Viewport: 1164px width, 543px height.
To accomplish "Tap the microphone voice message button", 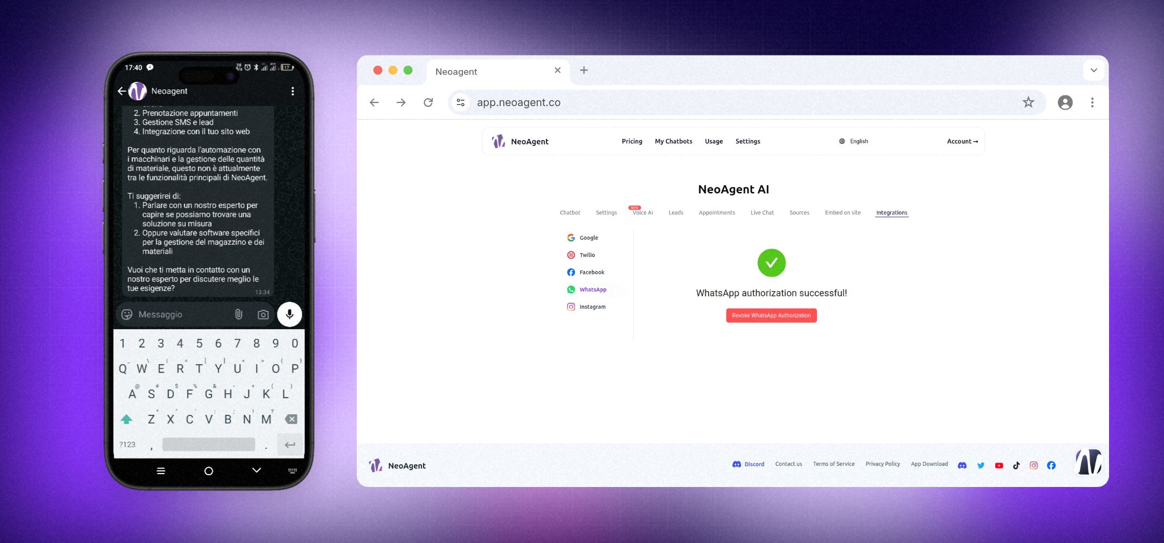I will [x=289, y=315].
